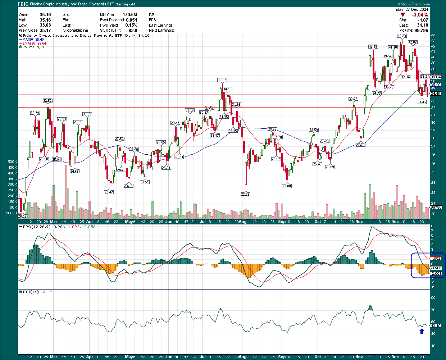This screenshot has width=446, height=360.
Task: Click the 32.75 price label
Action: pyautogui.click(x=353, y=99)
